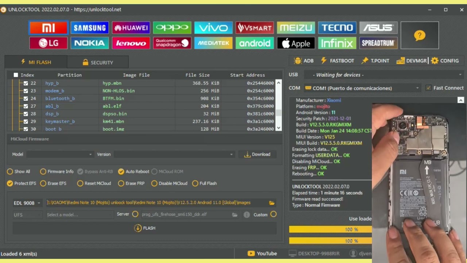Open the Apple brand module
Viewport: 467px width, 263px height.
[x=296, y=43]
